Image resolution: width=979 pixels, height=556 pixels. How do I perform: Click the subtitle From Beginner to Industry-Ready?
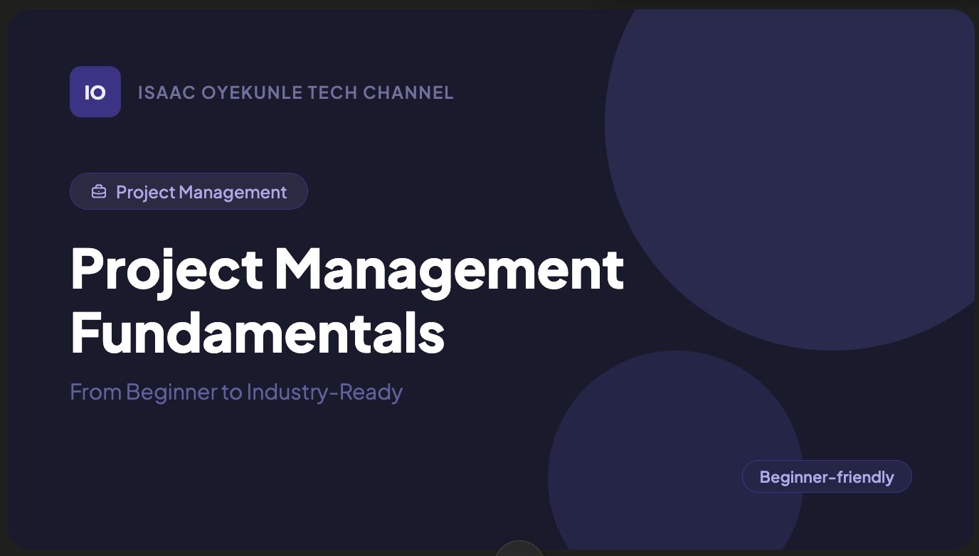[x=236, y=392]
